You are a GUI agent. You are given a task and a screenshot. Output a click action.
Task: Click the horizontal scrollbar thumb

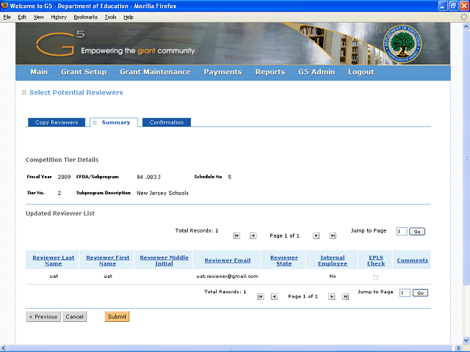click(230, 348)
